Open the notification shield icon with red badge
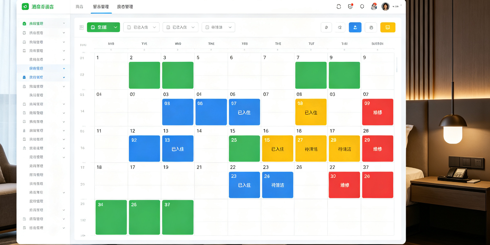The height and width of the screenshot is (245, 490). click(350, 6)
